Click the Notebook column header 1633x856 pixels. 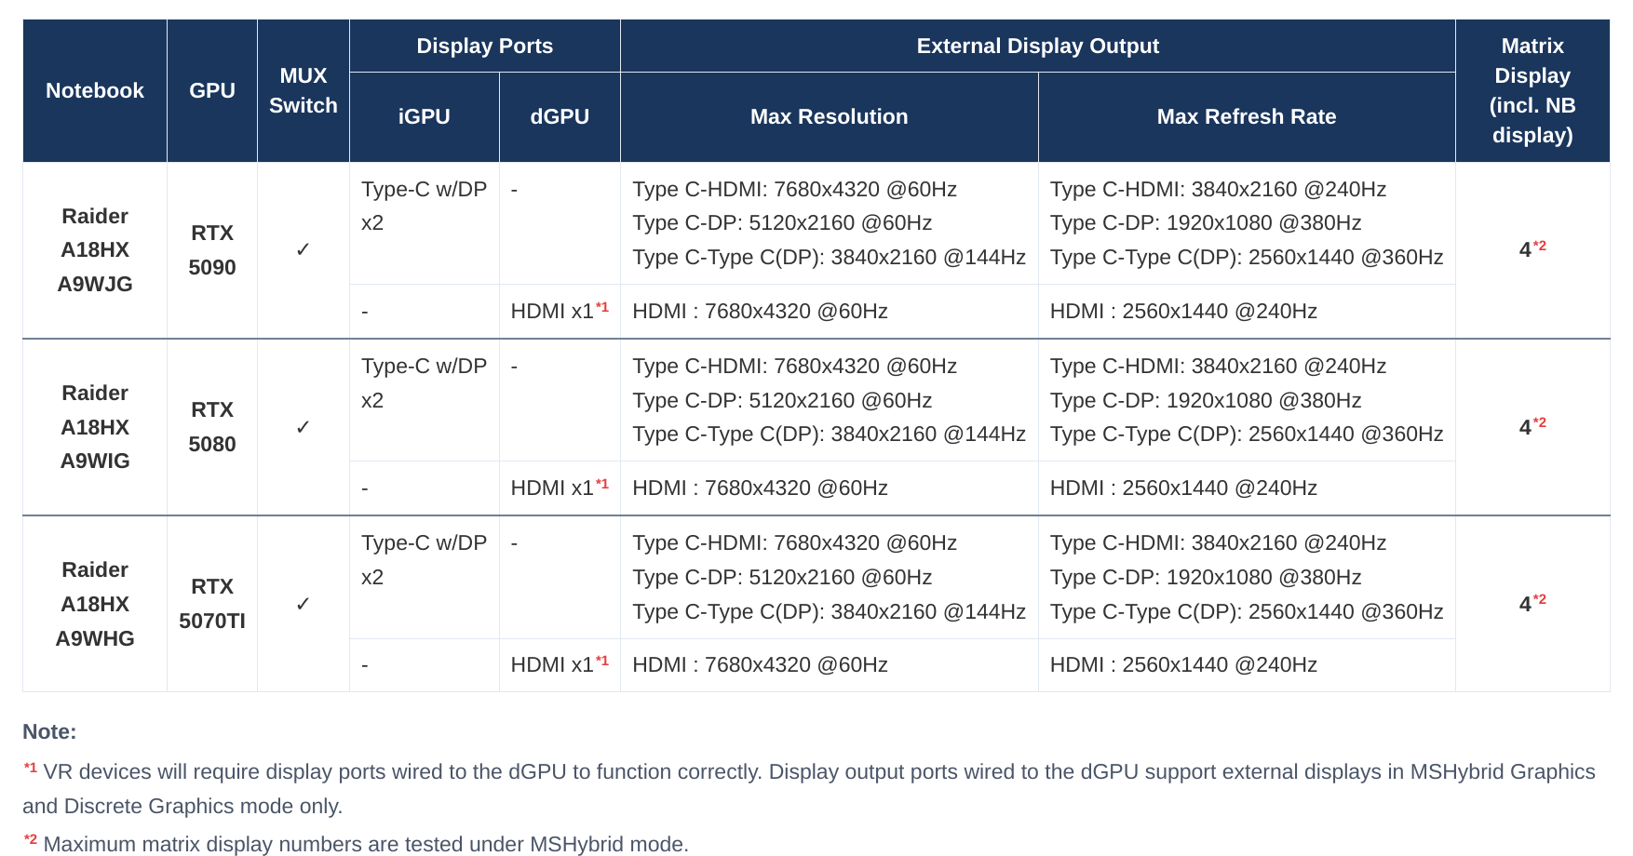[x=95, y=90]
